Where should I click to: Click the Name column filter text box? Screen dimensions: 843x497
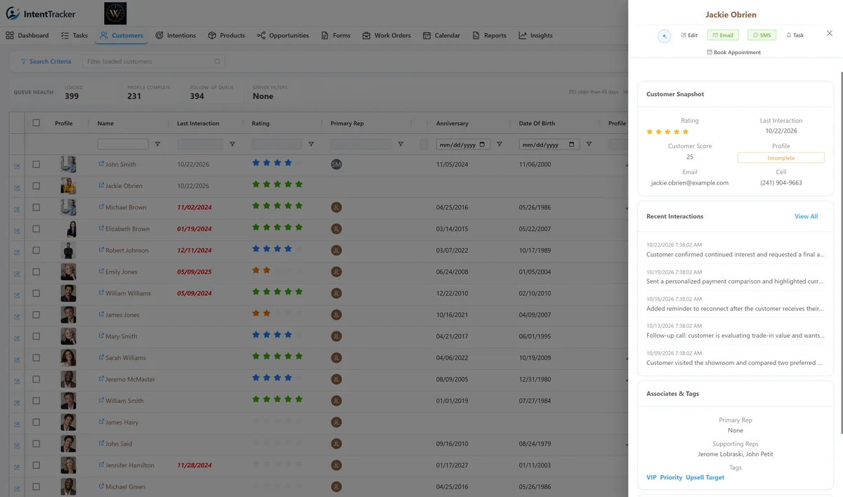tap(123, 144)
